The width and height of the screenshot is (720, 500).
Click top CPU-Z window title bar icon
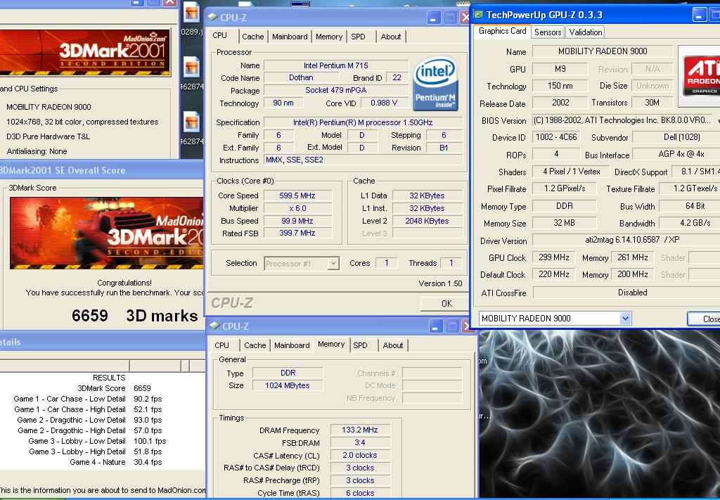click(212, 17)
